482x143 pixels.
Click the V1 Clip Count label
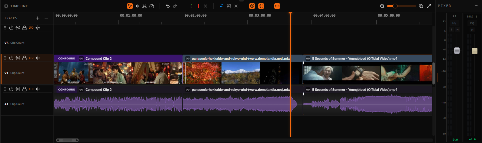[17, 73]
